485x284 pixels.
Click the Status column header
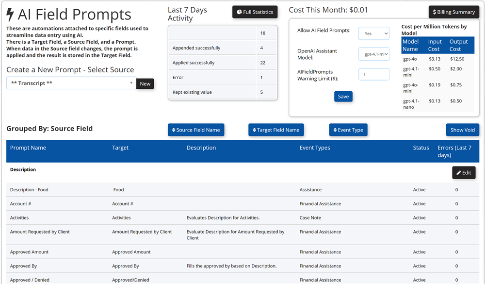click(421, 148)
